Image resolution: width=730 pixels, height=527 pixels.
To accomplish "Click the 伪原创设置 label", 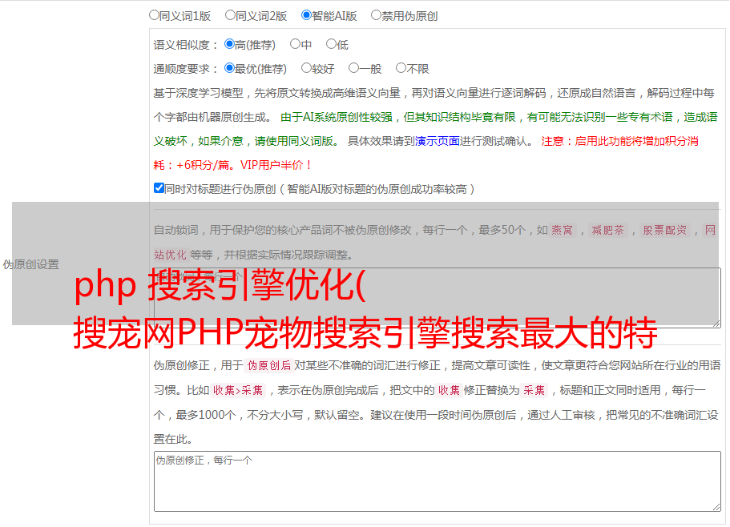I will (x=31, y=264).
